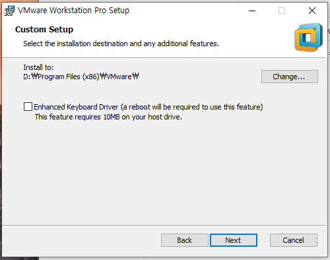The height and width of the screenshot is (260, 330).
Task: Go back with the Back button
Action: [x=185, y=240]
